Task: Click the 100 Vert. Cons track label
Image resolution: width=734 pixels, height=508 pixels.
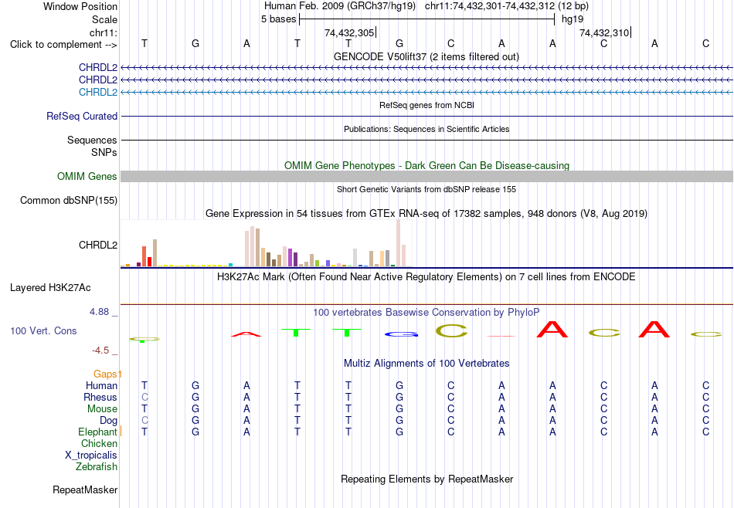Action: point(43,330)
